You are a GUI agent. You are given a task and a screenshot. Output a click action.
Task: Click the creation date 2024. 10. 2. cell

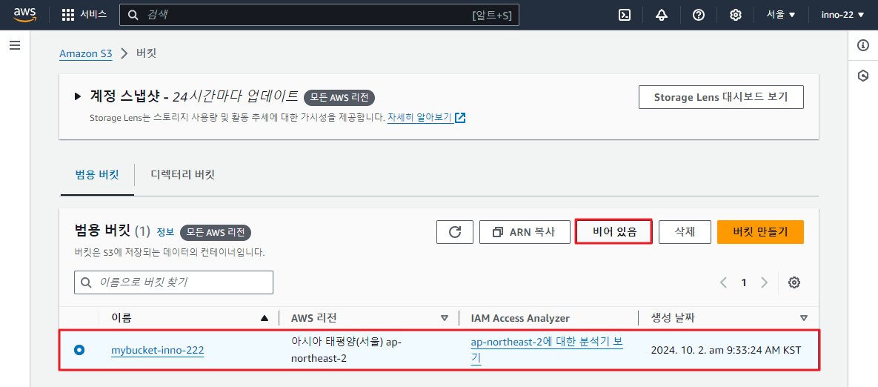[x=725, y=351]
